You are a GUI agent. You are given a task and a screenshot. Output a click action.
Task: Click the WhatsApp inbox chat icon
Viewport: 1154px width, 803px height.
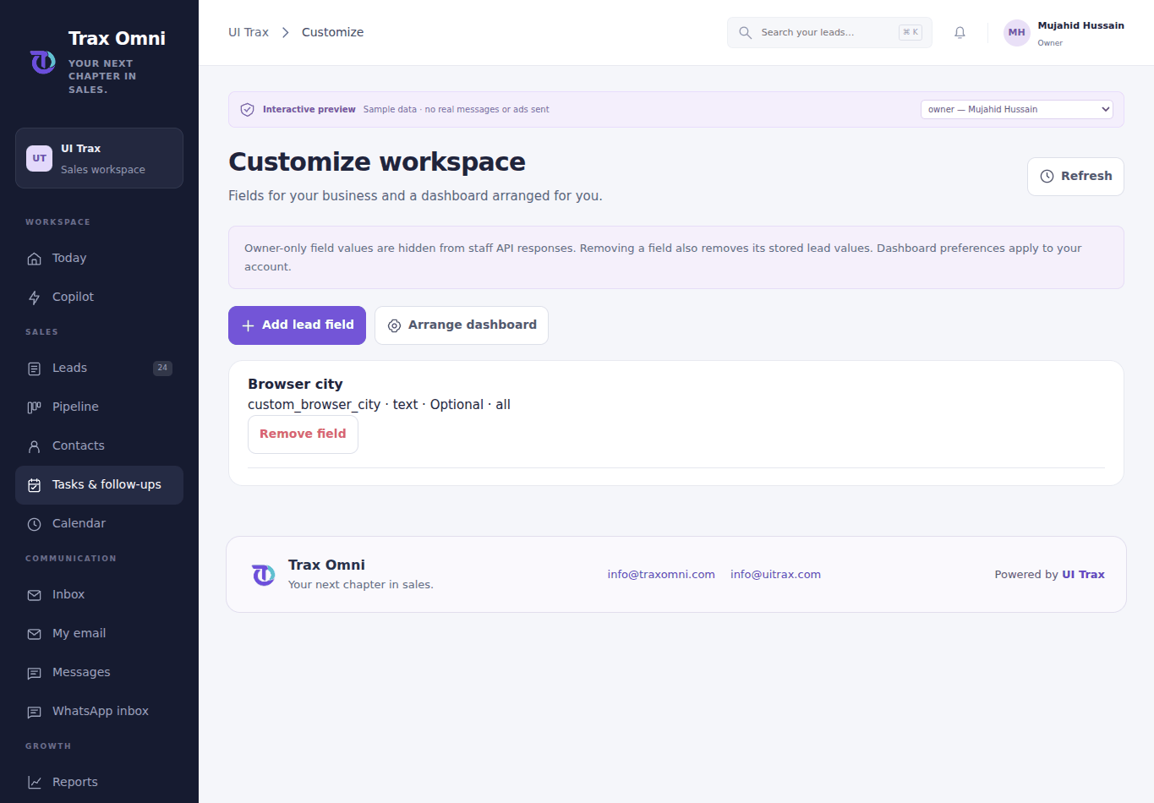pos(34,712)
